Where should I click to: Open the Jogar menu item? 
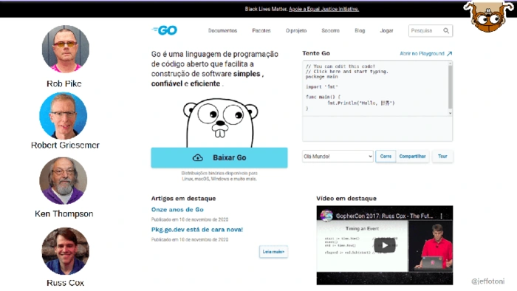(x=386, y=30)
